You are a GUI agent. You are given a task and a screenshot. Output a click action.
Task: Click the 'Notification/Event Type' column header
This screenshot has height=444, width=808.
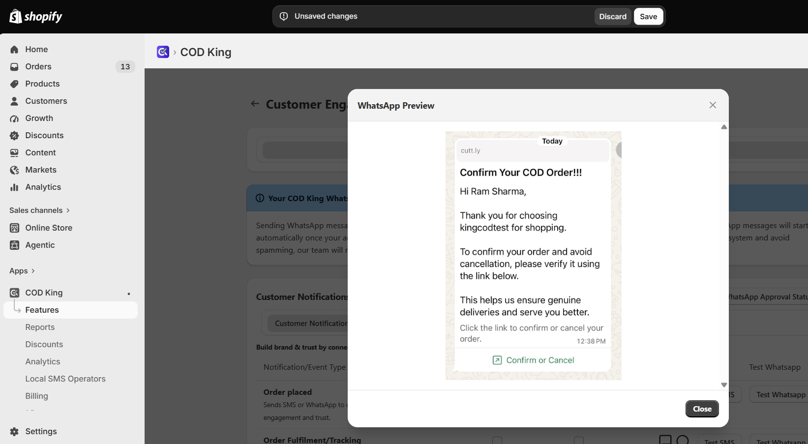[x=304, y=367]
